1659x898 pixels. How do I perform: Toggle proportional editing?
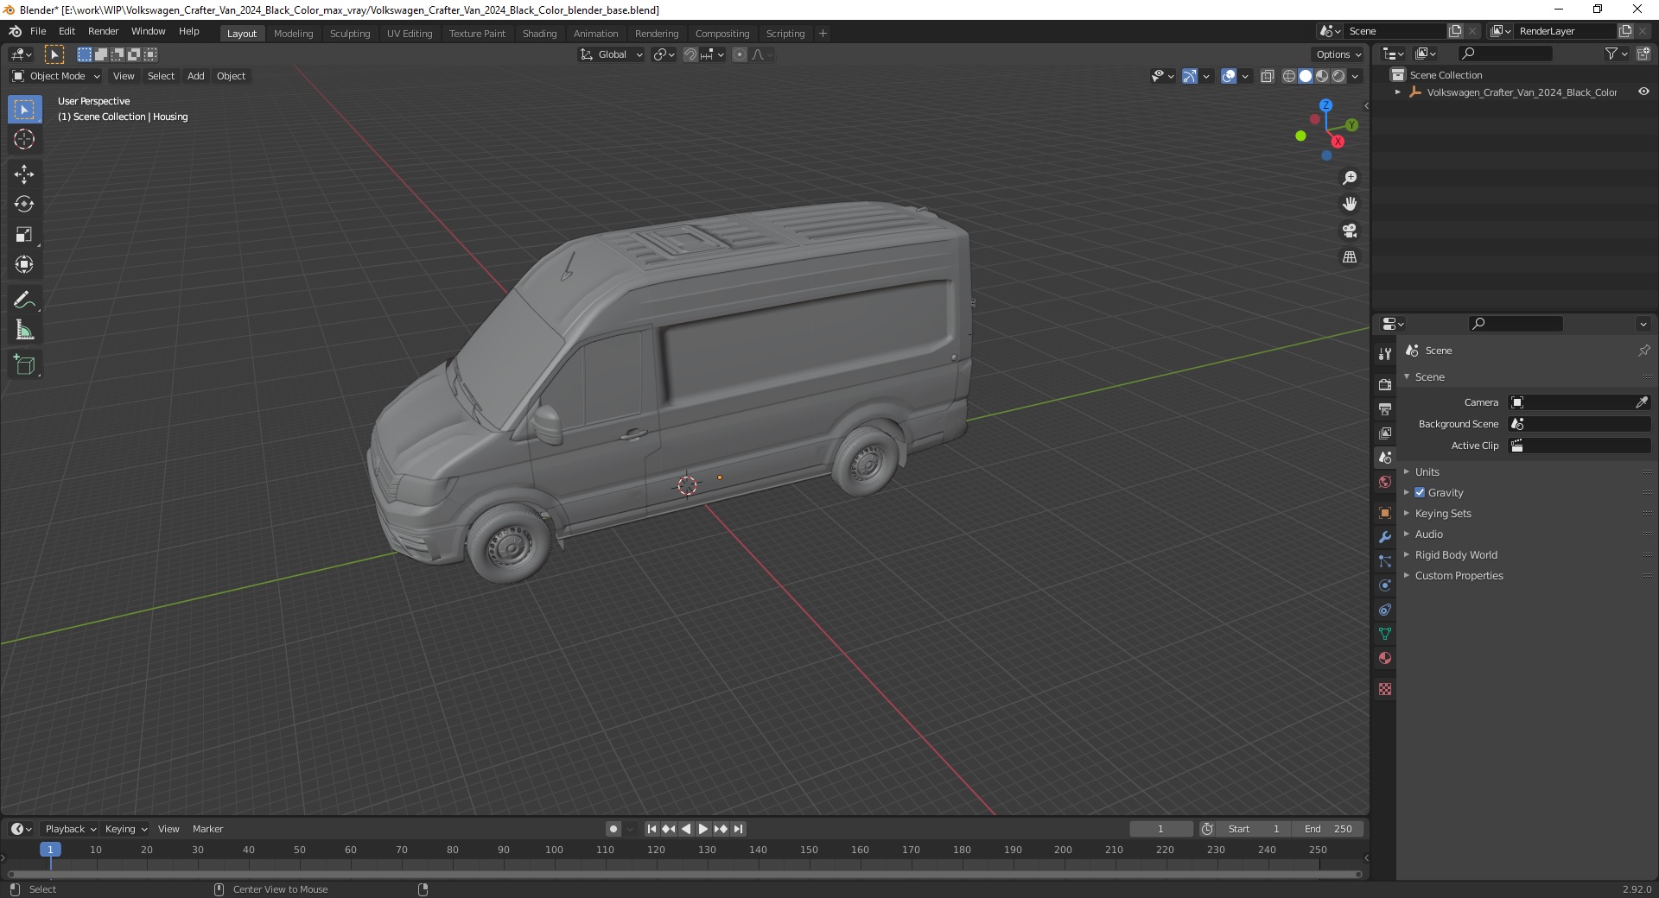[x=740, y=54]
